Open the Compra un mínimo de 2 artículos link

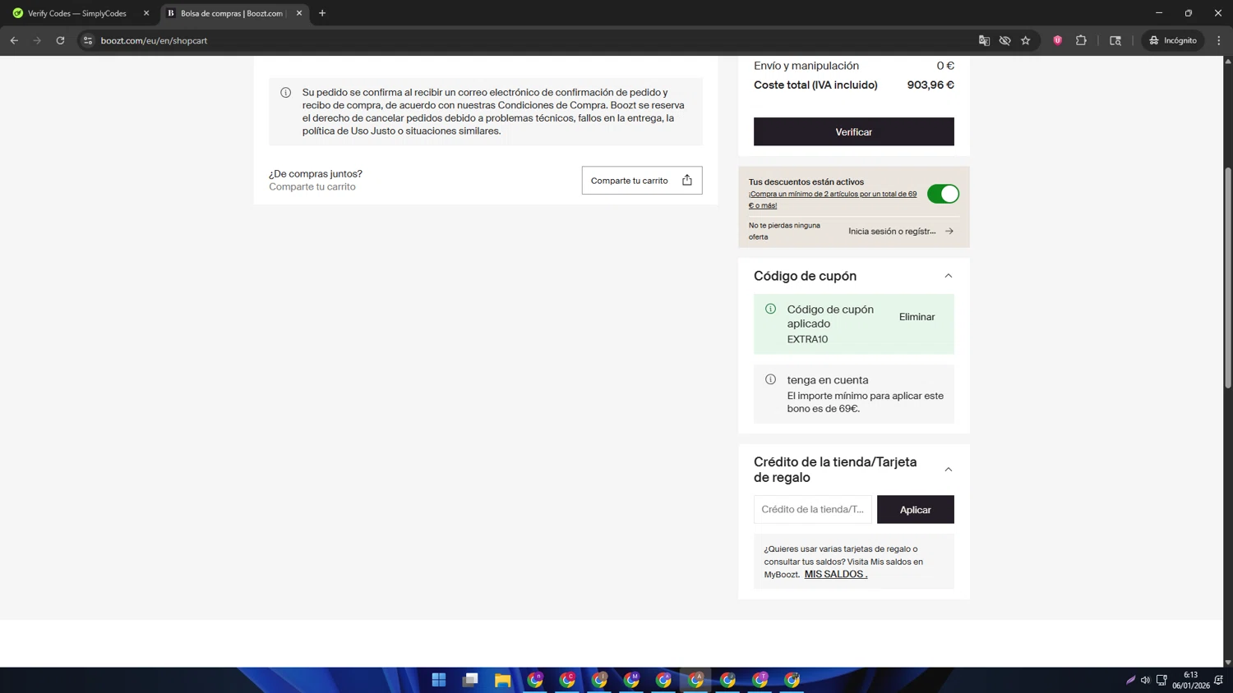click(x=833, y=200)
